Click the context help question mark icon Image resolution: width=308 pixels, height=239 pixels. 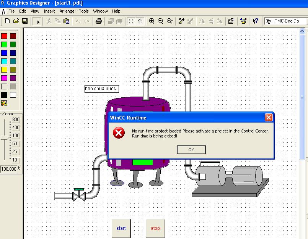pyautogui.click(x=255, y=21)
